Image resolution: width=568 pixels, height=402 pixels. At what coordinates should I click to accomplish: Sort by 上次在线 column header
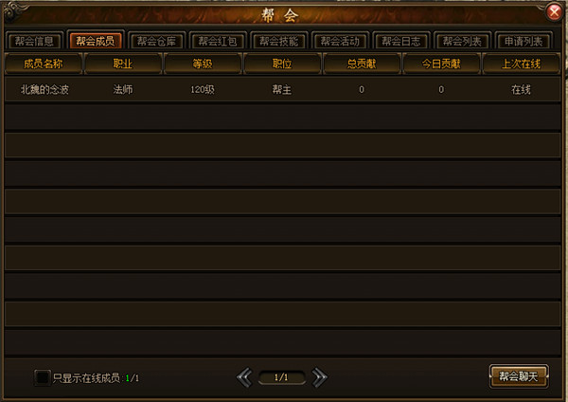pyautogui.click(x=521, y=64)
